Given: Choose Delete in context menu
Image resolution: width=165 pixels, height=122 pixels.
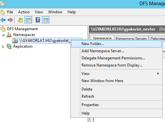Looking at the screenshot, I should (116, 89).
